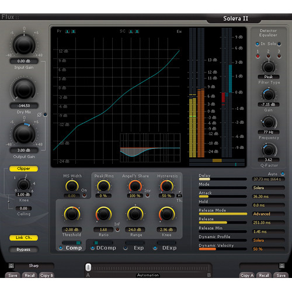This screenshot has width=292, height=292.
Task: Toggle the Angel's Share Inv LED
Action: point(148,195)
